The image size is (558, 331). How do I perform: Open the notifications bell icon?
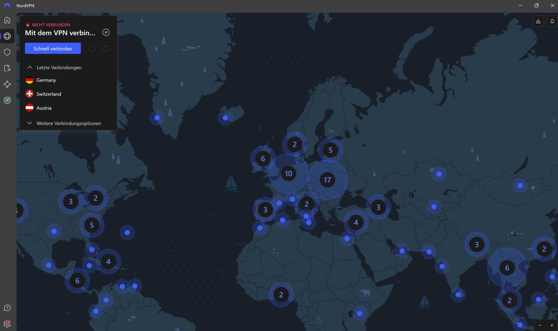click(552, 21)
